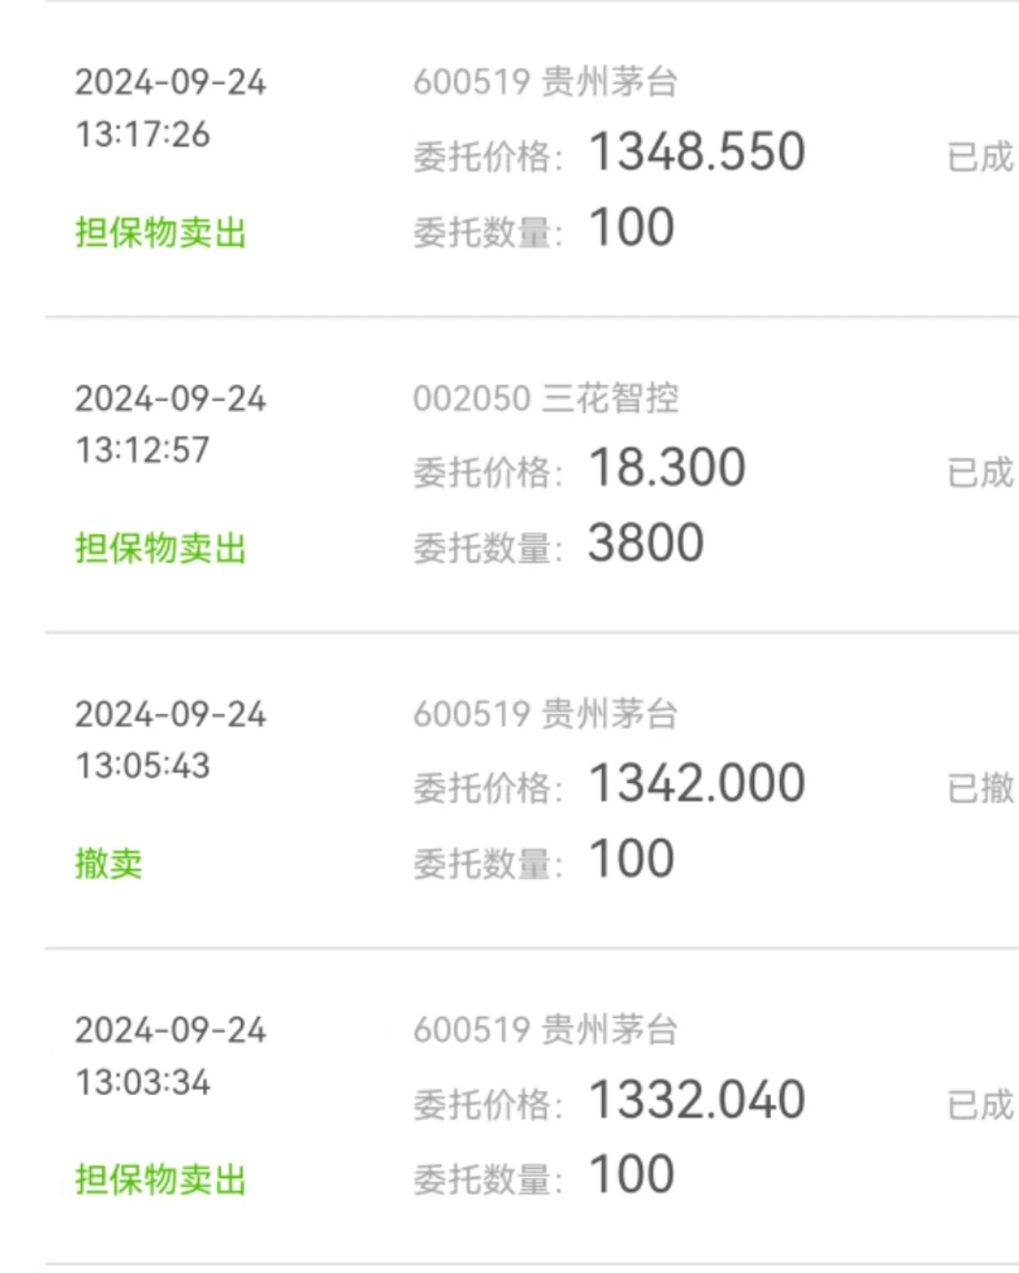Tap the 已成 status of the 三花智控 order
This screenshot has width=1019, height=1274.
pos(982,473)
